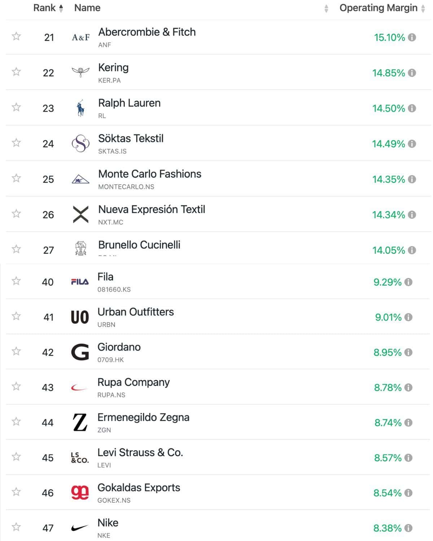Sort table by Rank column arrows
Screen dimensions: 433x541
click(61, 8)
